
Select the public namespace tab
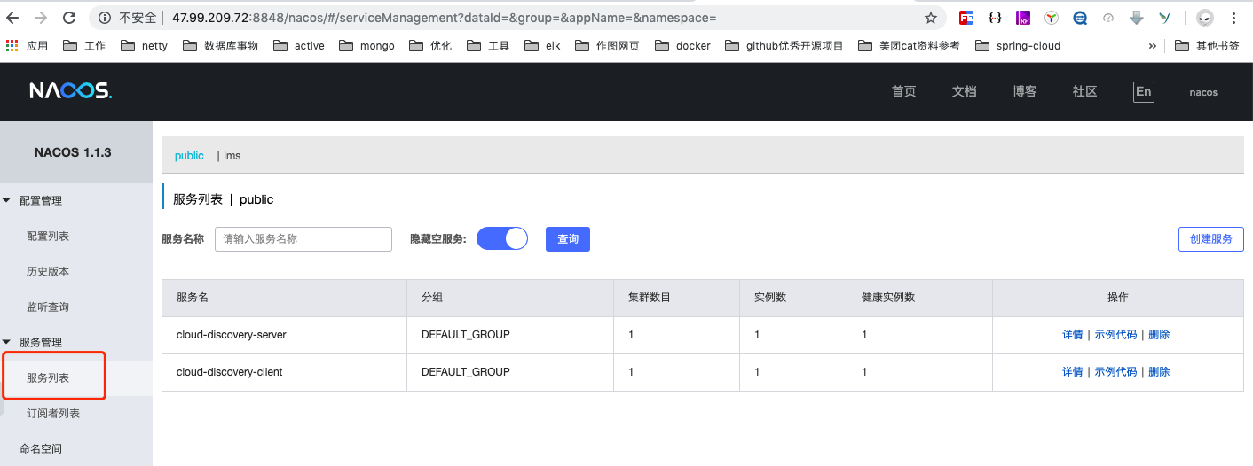pyautogui.click(x=189, y=155)
